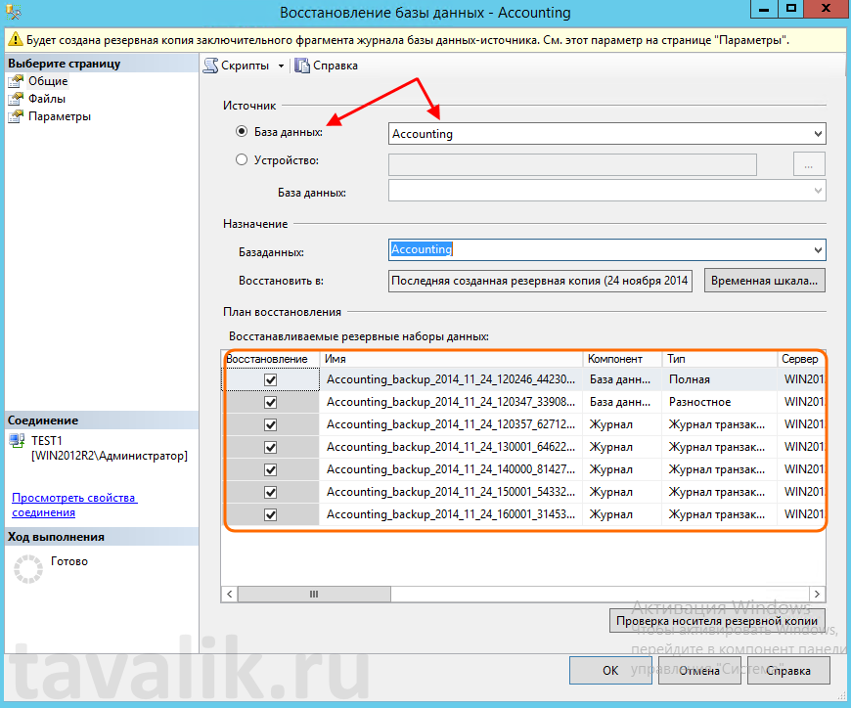This screenshot has width=851, height=708.
Task: Click the Имя column header
Action: (451, 359)
